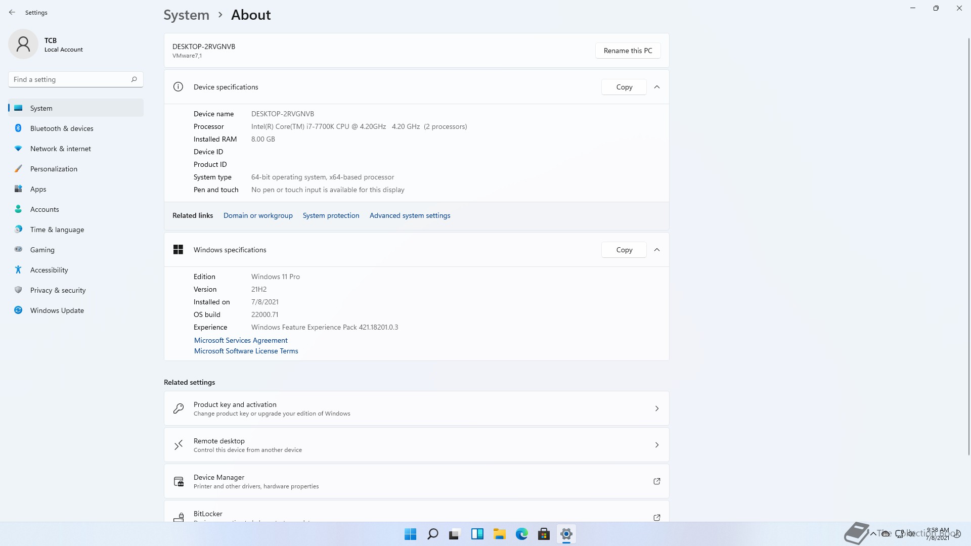The height and width of the screenshot is (546, 971).
Task: Open Microsoft Store from taskbar
Action: (544, 534)
